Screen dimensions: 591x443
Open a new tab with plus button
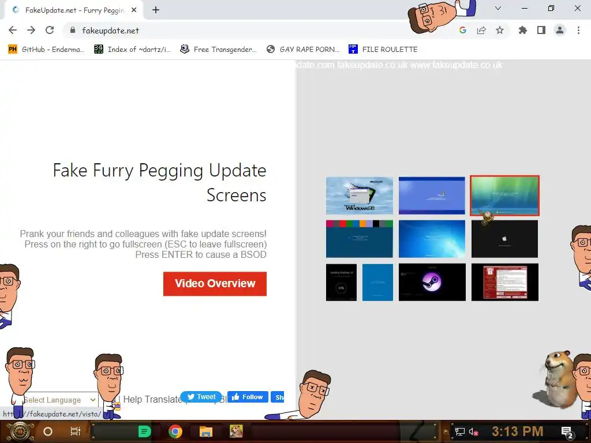(x=156, y=10)
